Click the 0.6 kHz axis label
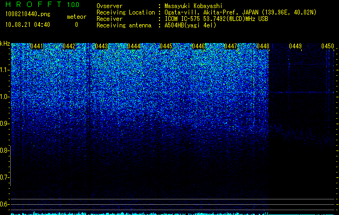This screenshot has width=339, height=215. 4,204
